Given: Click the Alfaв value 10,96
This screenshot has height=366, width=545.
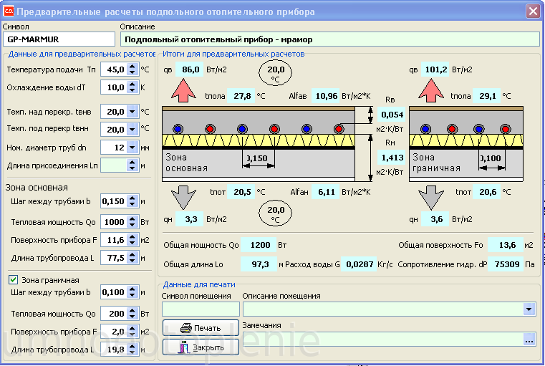Looking at the screenshot, I should click(x=325, y=96).
